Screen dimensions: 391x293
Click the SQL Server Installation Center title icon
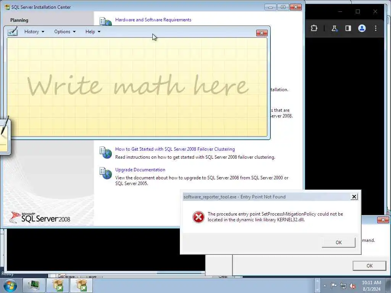(7, 7)
